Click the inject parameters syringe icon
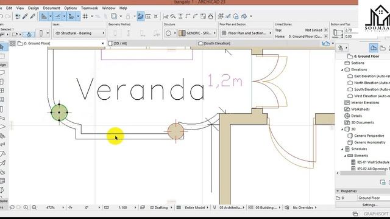This screenshot has width=390, height=219. click(x=32, y=16)
